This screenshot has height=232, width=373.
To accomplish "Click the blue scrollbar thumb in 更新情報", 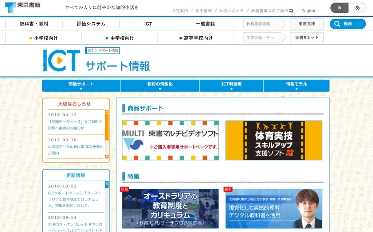I will coord(107,186).
